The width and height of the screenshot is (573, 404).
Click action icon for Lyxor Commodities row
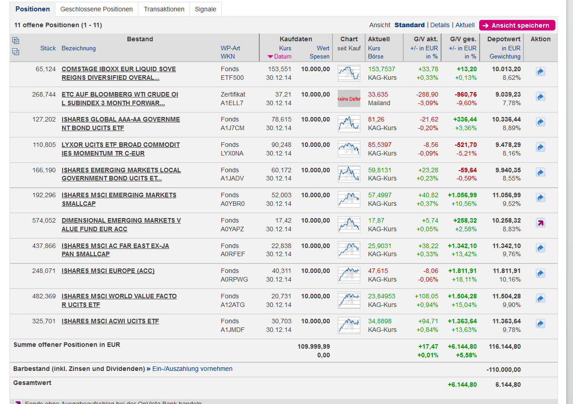click(x=540, y=147)
